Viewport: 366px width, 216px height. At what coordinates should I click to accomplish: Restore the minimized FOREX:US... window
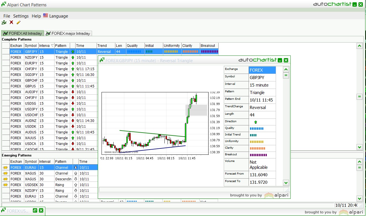[x=35, y=211]
